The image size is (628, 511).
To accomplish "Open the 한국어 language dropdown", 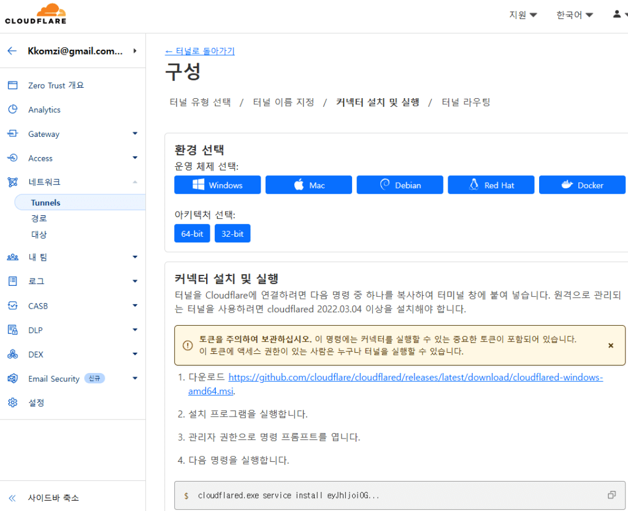I will pos(573,14).
